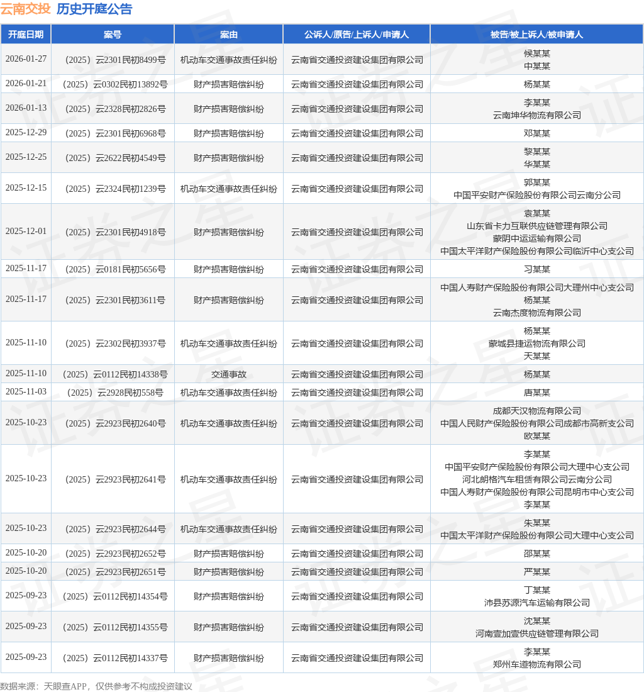Click defendant 成都天汉物流有限公司
This screenshot has width=644, height=692.
537,410
